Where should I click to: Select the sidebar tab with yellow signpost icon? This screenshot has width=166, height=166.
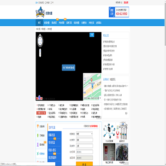pos(41,126)
